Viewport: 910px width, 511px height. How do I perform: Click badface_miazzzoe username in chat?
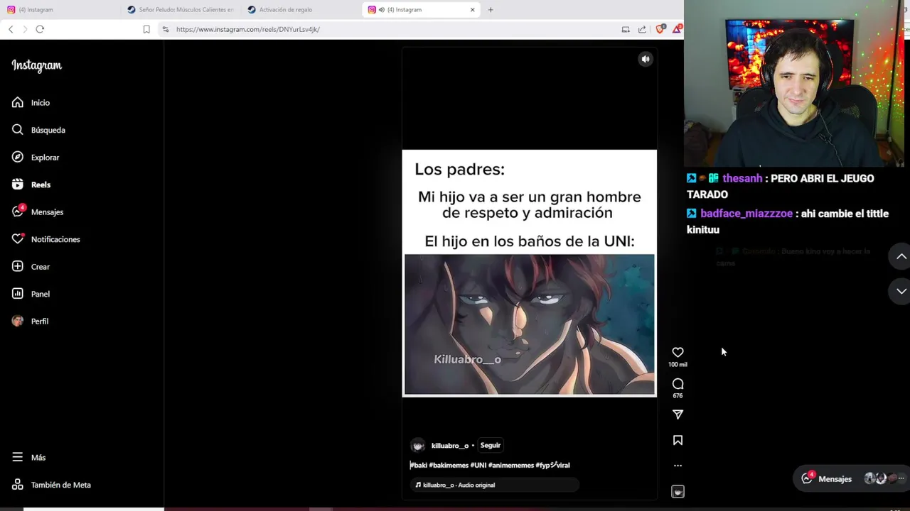[x=746, y=214]
